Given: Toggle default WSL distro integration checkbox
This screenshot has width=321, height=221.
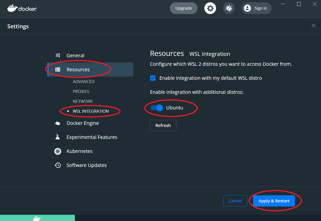Looking at the screenshot, I should pyautogui.click(x=153, y=78).
